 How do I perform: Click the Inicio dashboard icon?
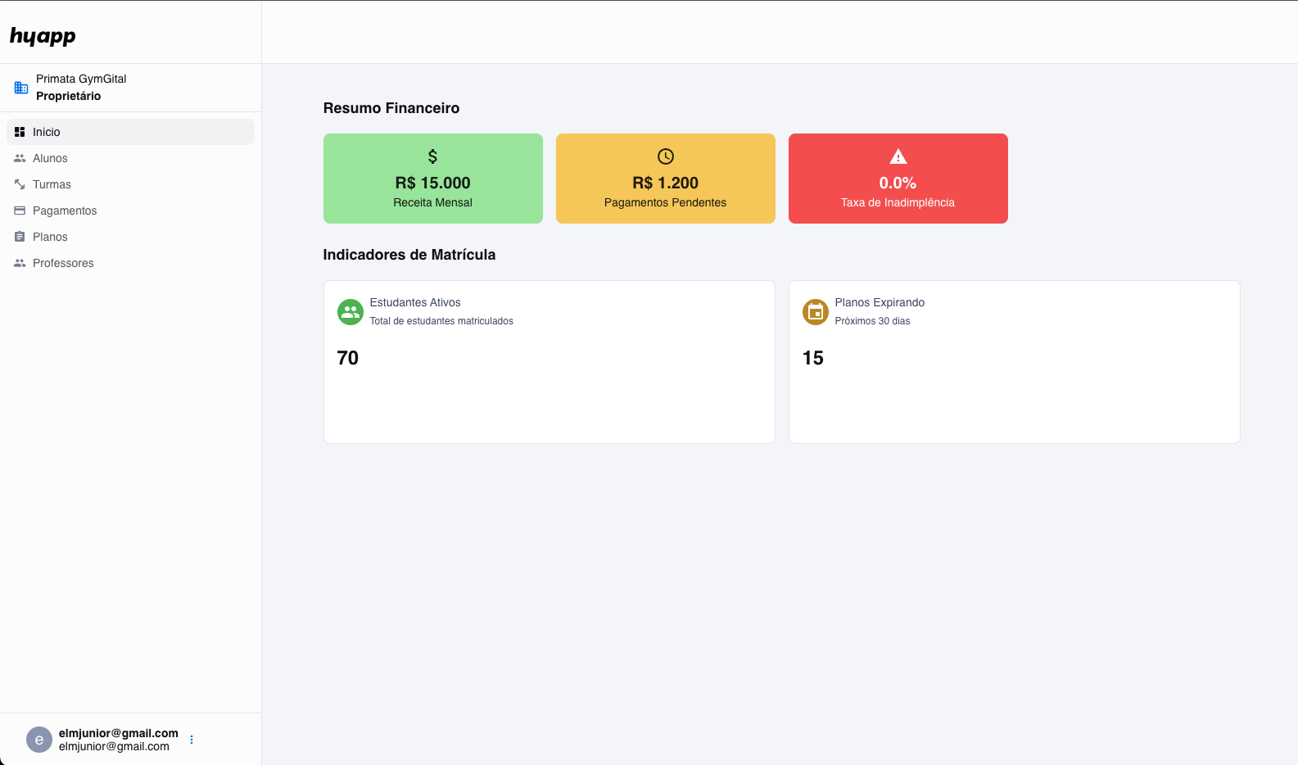click(x=20, y=132)
